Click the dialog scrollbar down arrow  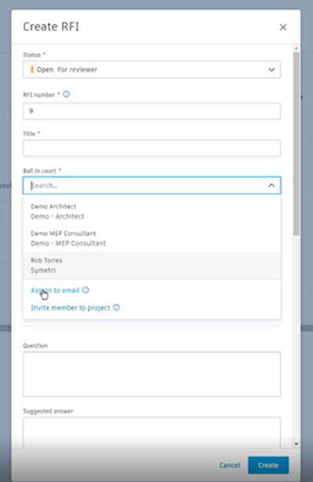click(296, 444)
